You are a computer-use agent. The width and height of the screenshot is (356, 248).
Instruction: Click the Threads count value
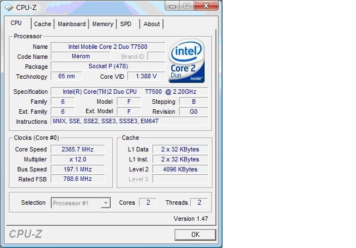tap(199, 203)
